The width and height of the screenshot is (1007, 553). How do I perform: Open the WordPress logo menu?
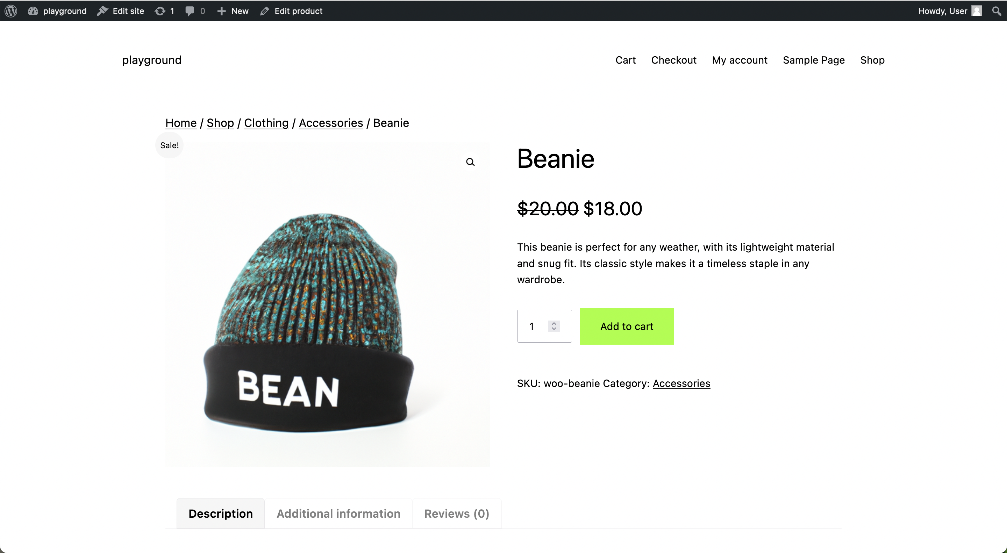[x=11, y=11]
